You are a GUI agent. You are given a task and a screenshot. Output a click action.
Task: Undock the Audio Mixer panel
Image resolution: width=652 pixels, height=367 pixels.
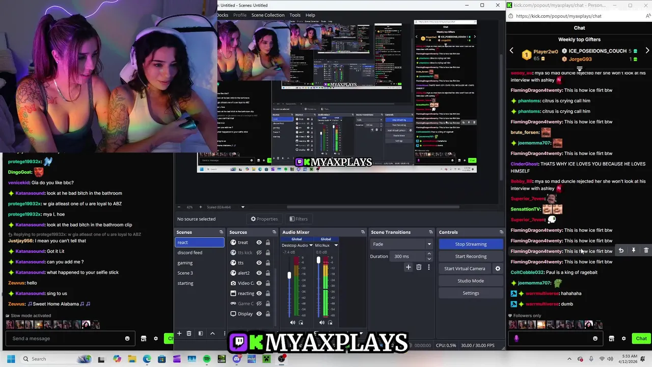click(363, 232)
